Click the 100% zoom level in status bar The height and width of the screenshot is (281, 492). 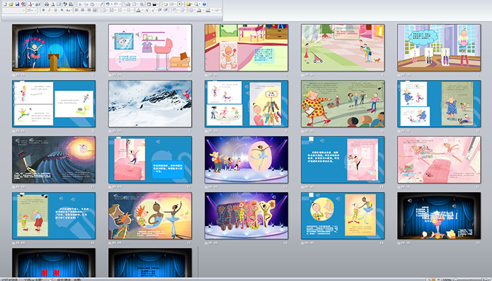pyautogui.click(x=447, y=279)
